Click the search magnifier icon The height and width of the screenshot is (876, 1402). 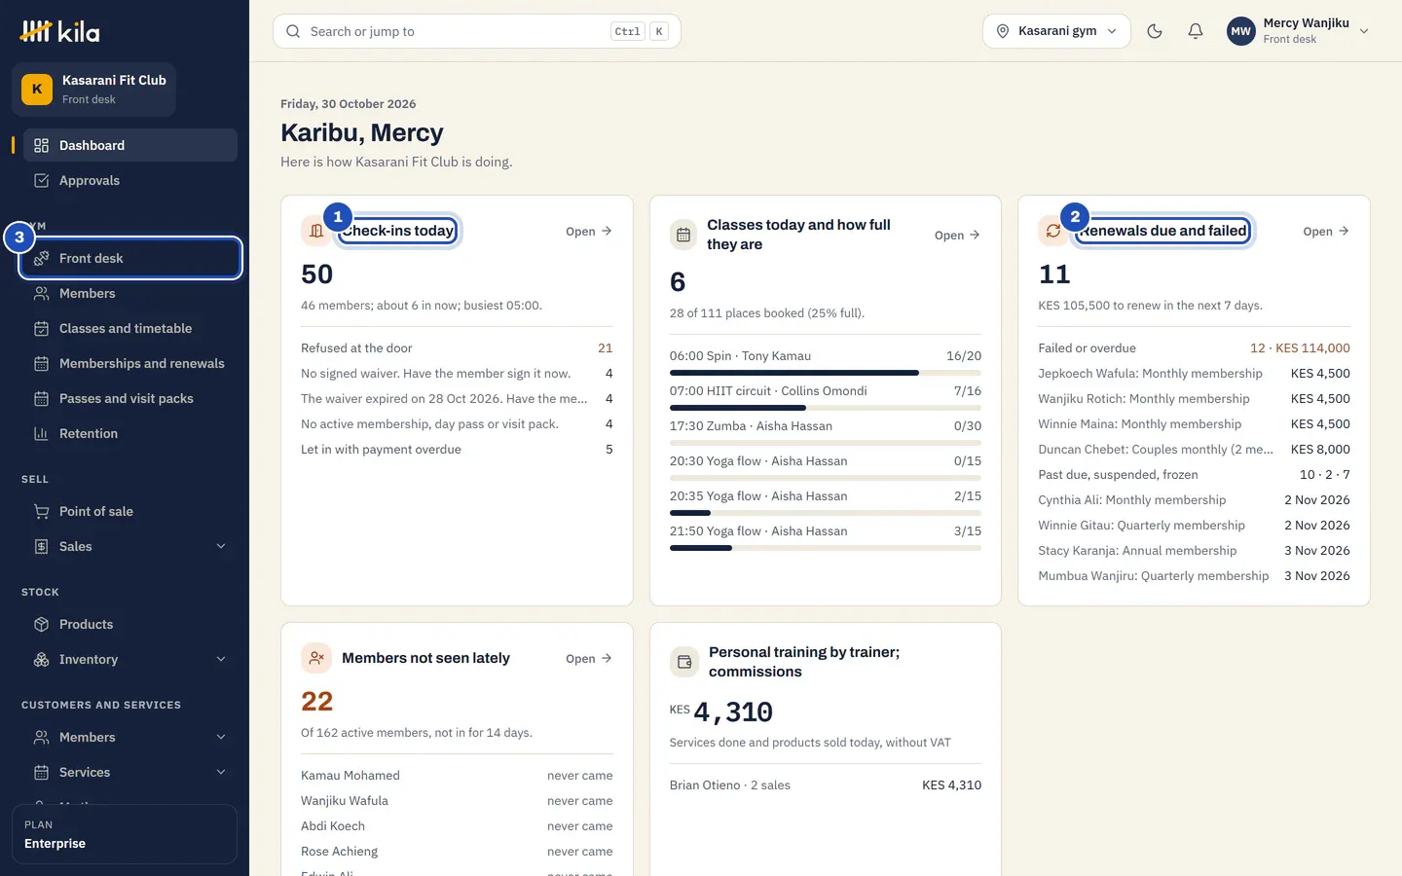pos(293,31)
